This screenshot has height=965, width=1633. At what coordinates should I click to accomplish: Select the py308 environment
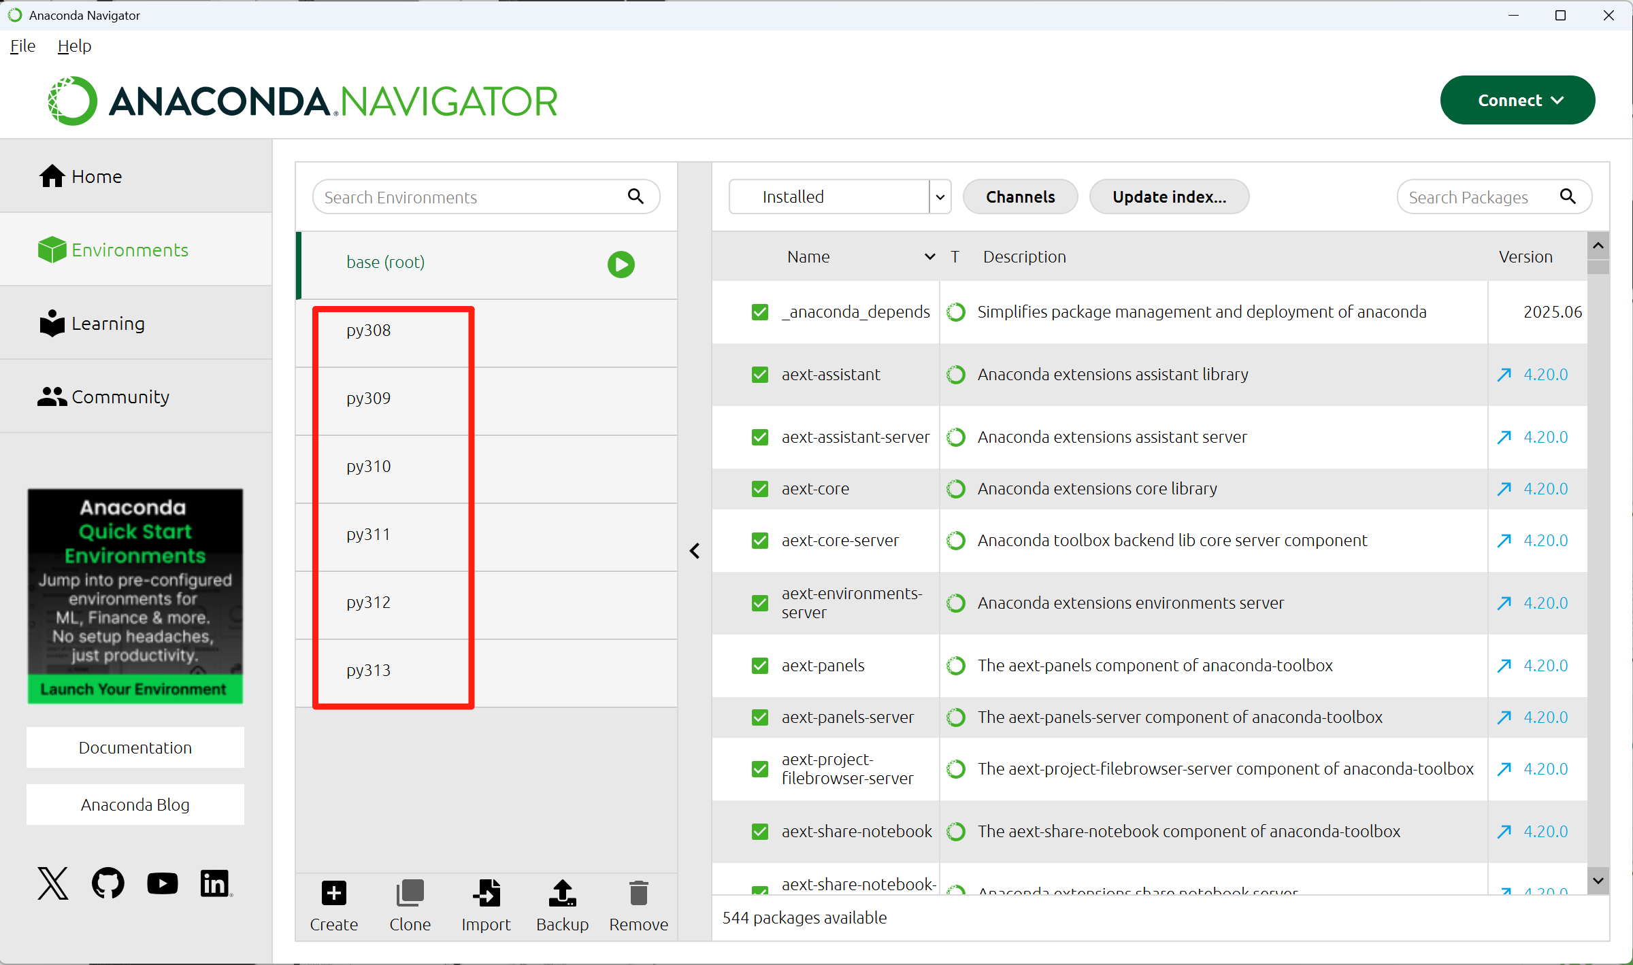(x=487, y=333)
